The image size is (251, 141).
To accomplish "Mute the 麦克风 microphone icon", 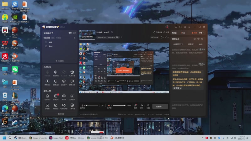I will point(82,105).
